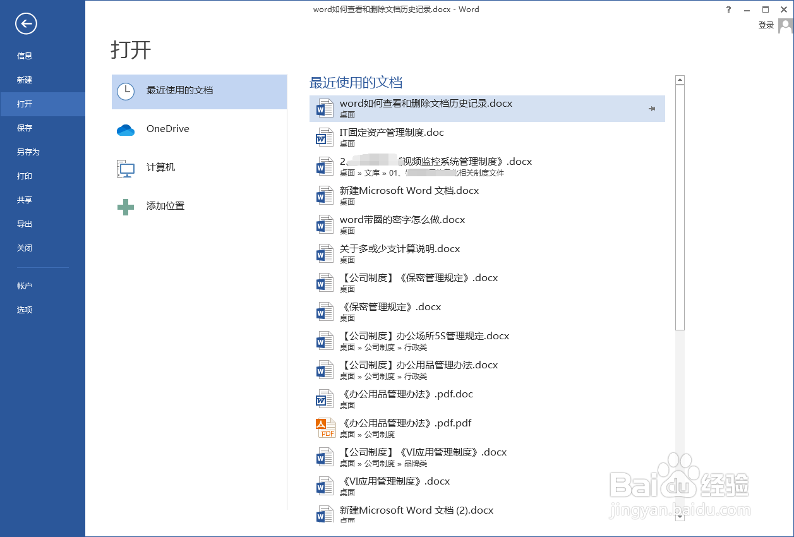794x537 pixels.
Task: Open the 导出 (Export) menu item
Action: point(25,224)
